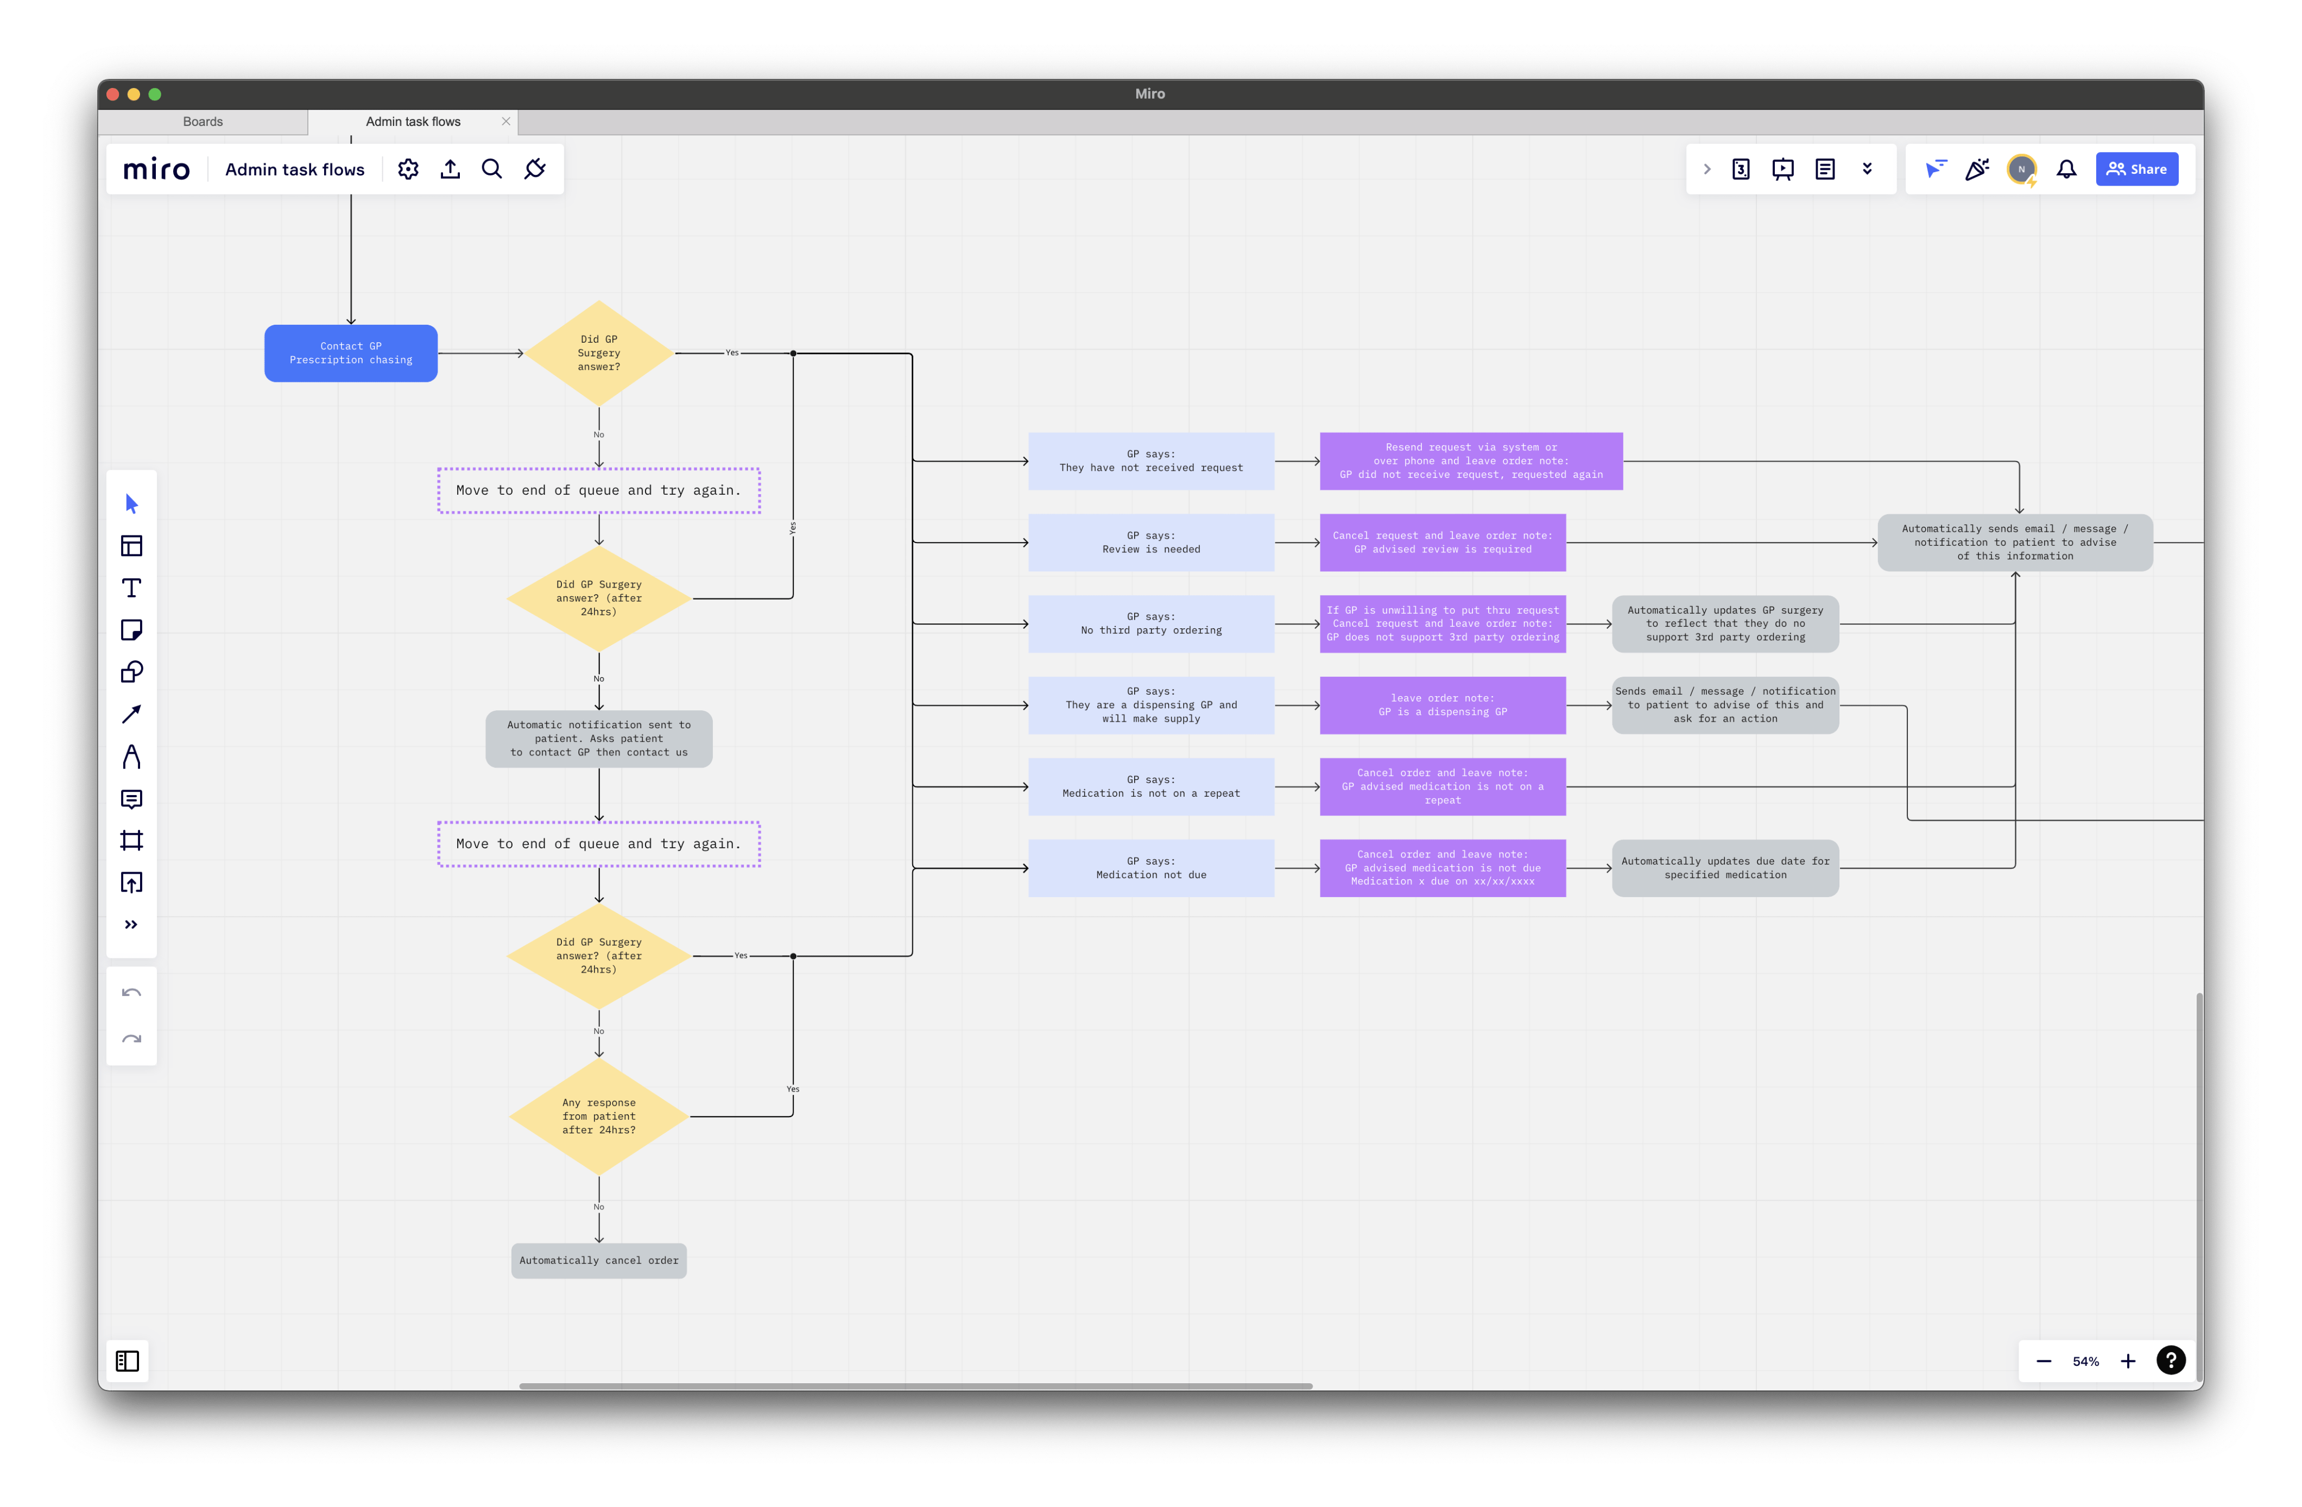Click the reactions party popper icon

(x=1978, y=169)
